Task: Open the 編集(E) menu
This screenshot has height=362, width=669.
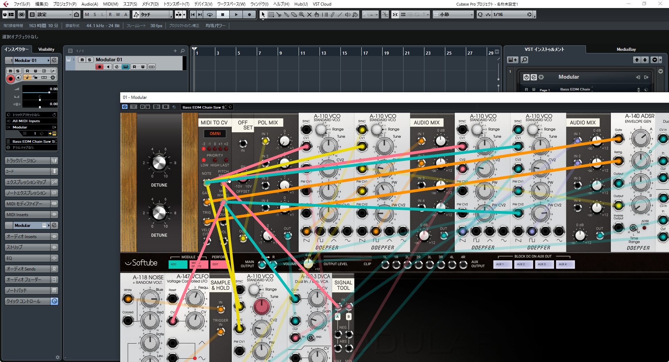Action: tap(42, 4)
